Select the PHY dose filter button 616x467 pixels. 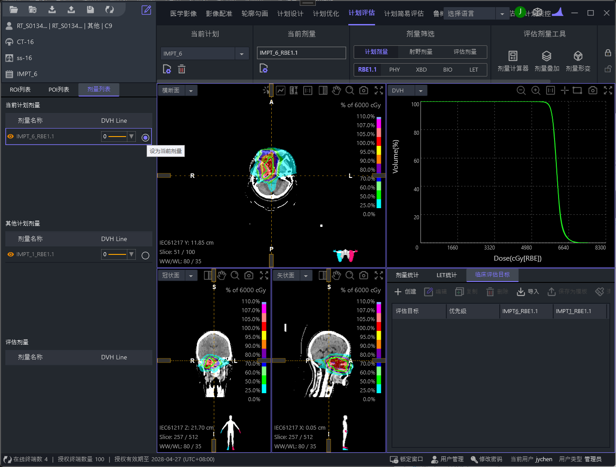[394, 70]
